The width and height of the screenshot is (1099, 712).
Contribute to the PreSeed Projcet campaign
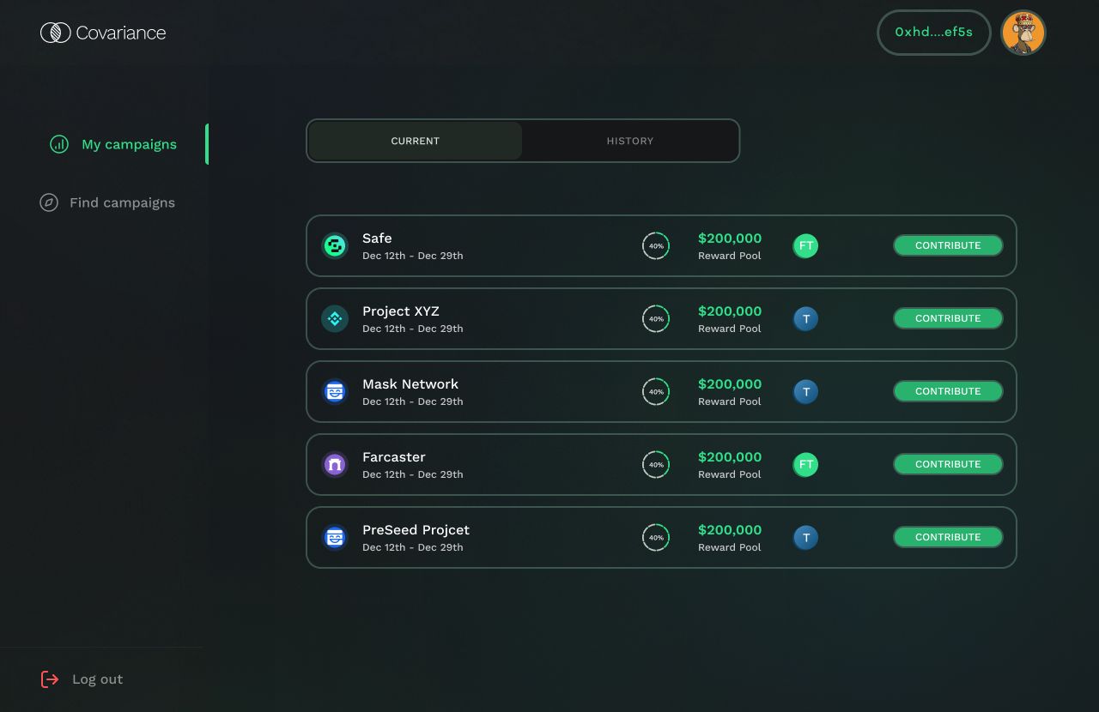pyautogui.click(x=948, y=537)
